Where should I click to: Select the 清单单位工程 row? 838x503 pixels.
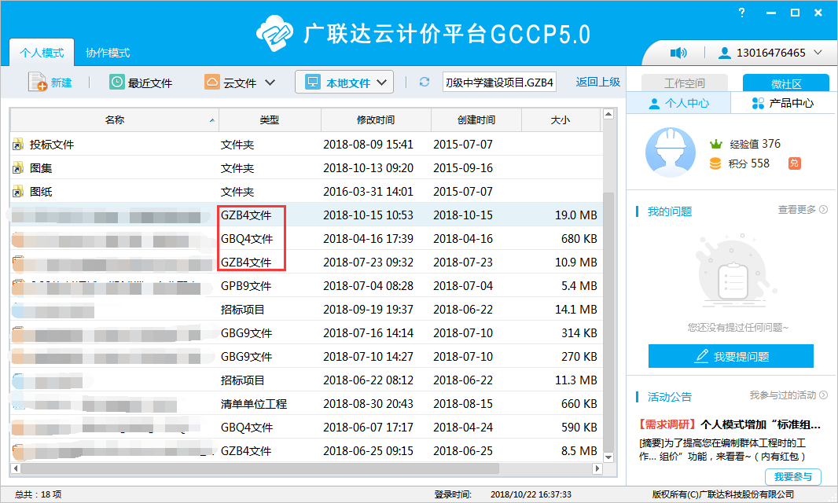(x=306, y=403)
